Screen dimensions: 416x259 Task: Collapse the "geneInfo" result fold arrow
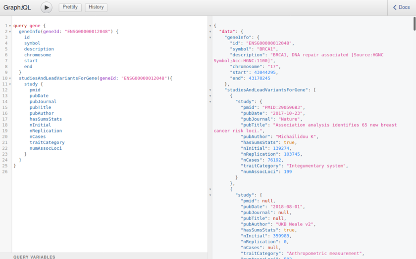[x=210, y=38]
